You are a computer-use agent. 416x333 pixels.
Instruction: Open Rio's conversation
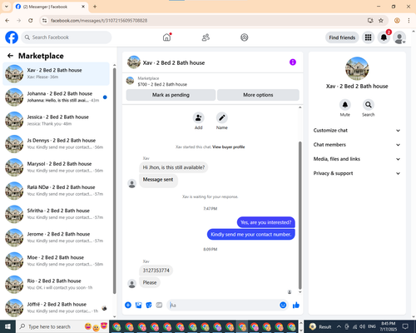pyautogui.click(x=57, y=284)
